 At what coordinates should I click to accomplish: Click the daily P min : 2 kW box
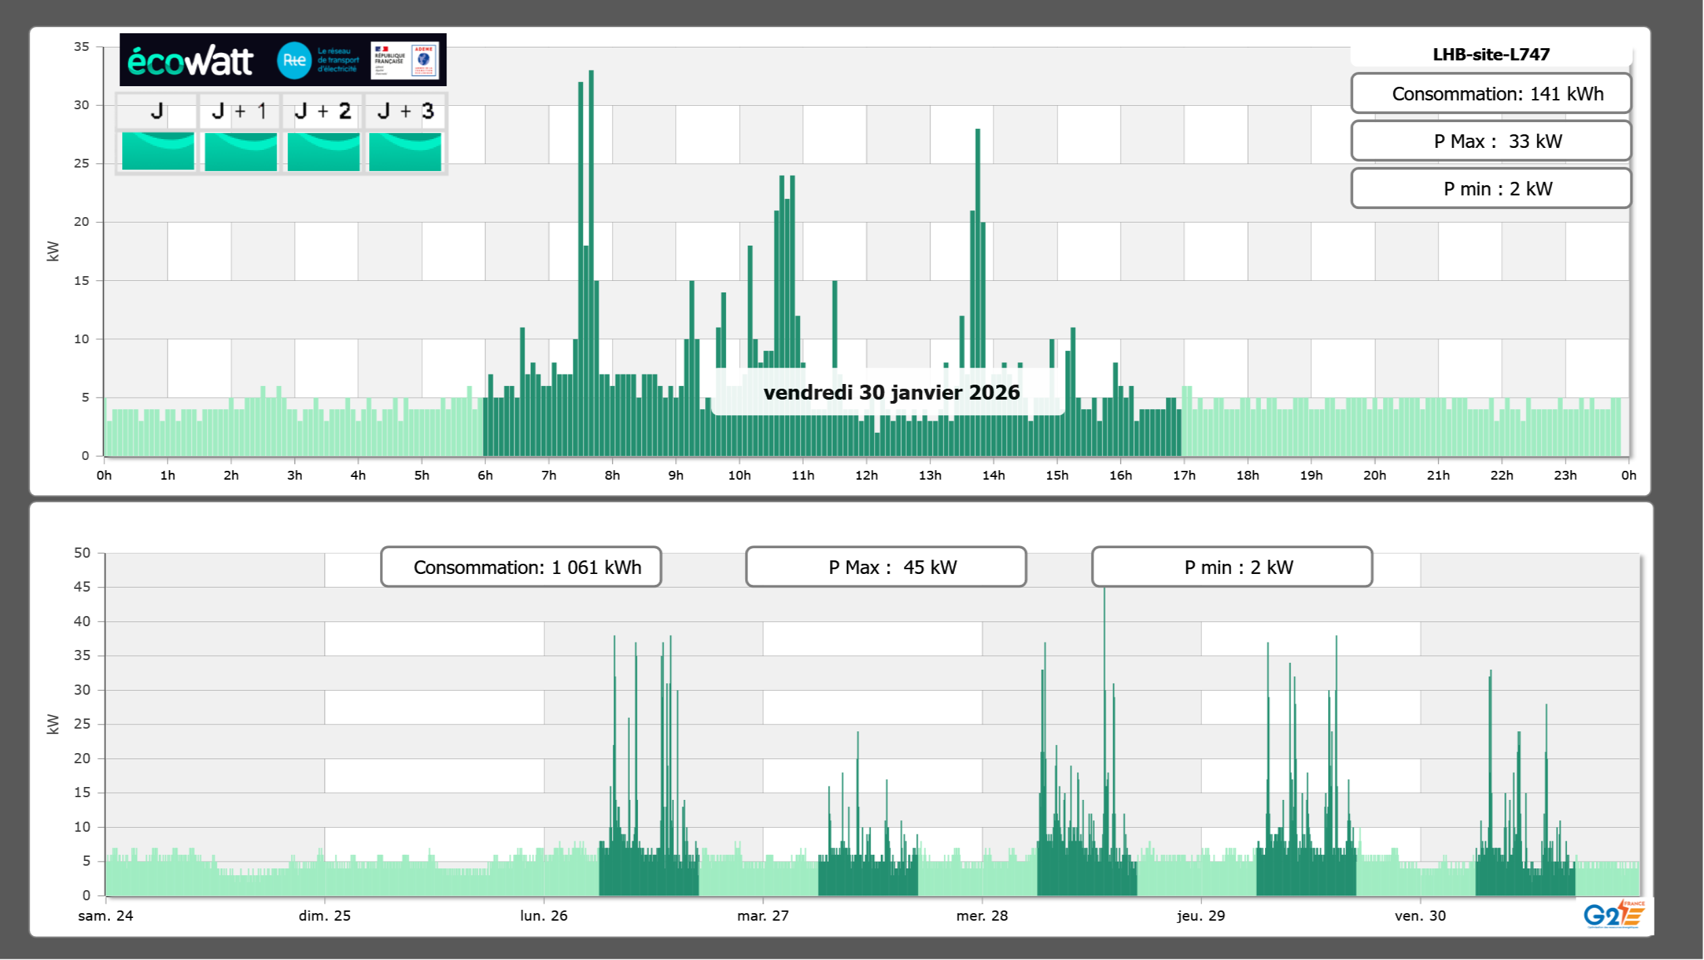pyautogui.click(x=1491, y=189)
